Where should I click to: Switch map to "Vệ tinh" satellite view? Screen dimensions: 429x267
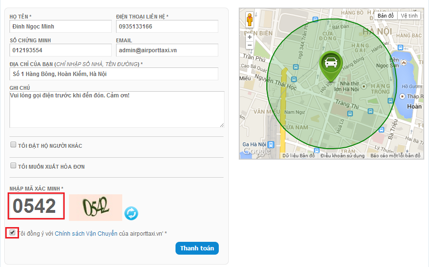coord(409,16)
